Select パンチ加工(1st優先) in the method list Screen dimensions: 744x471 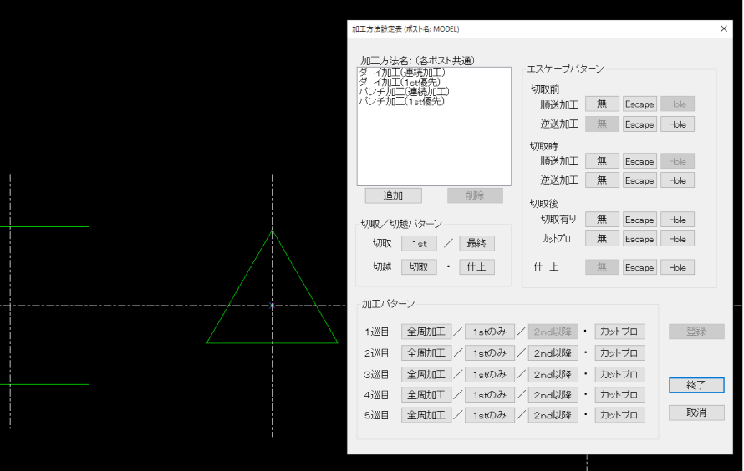(401, 101)
